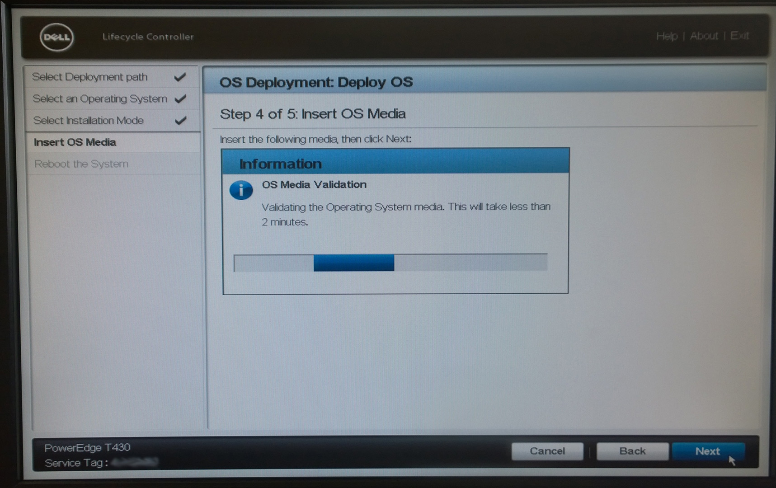Screen dimensions: 776x488
Task: Select the Reboot the System step
Action: (113, 164)
